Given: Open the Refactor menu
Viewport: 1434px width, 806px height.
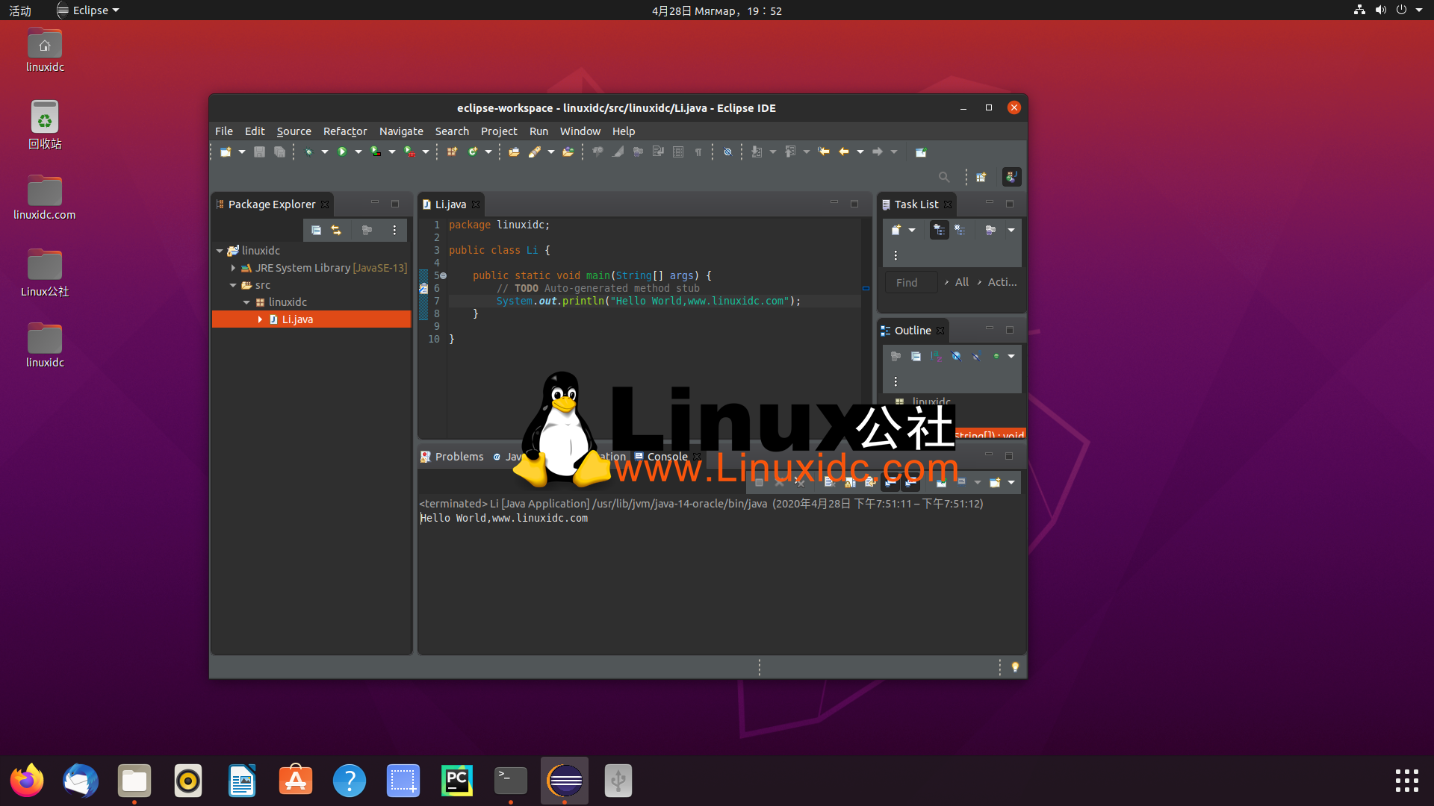Looking at the screenshot, I should [x=345, y=131].
